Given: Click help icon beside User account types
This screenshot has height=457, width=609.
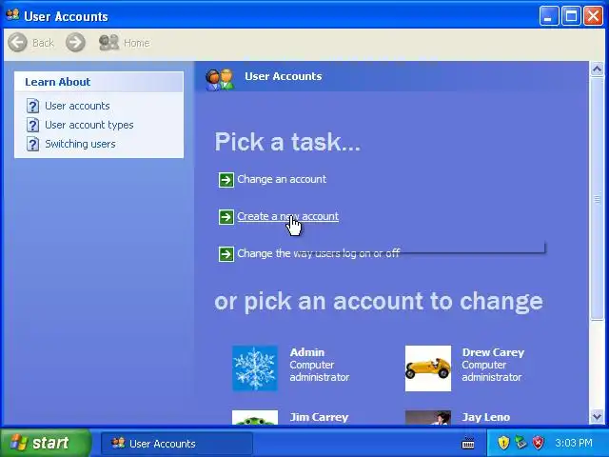Looking at the screenshot, I should (32, 125).
